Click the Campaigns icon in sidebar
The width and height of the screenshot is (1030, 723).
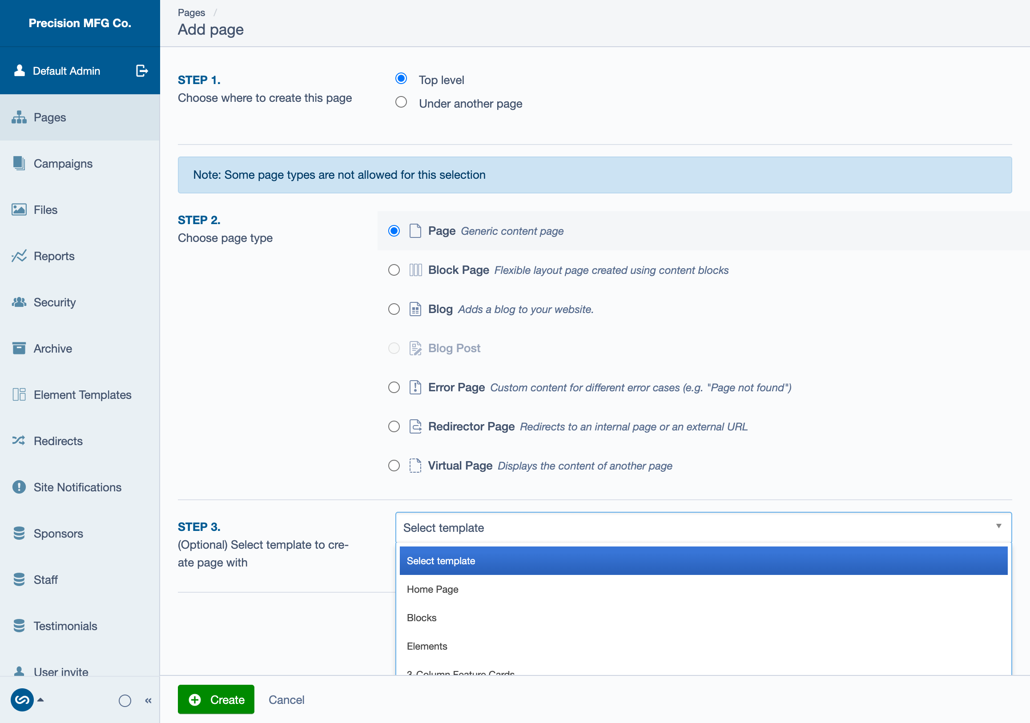[x=19, y=163]
